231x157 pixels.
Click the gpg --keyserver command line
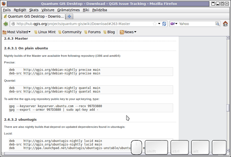pos(56,106)
